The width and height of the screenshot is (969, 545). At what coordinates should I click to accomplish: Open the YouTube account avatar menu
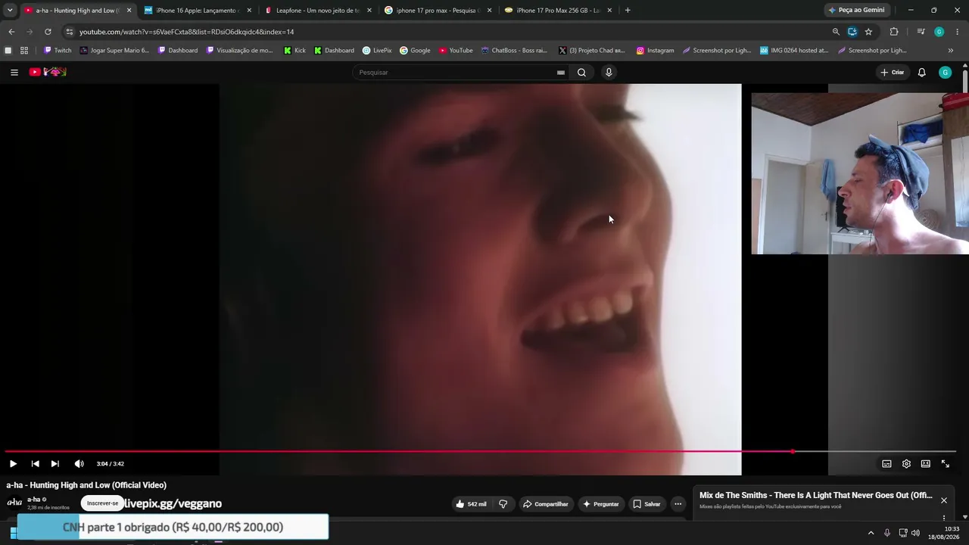(945, 73)
